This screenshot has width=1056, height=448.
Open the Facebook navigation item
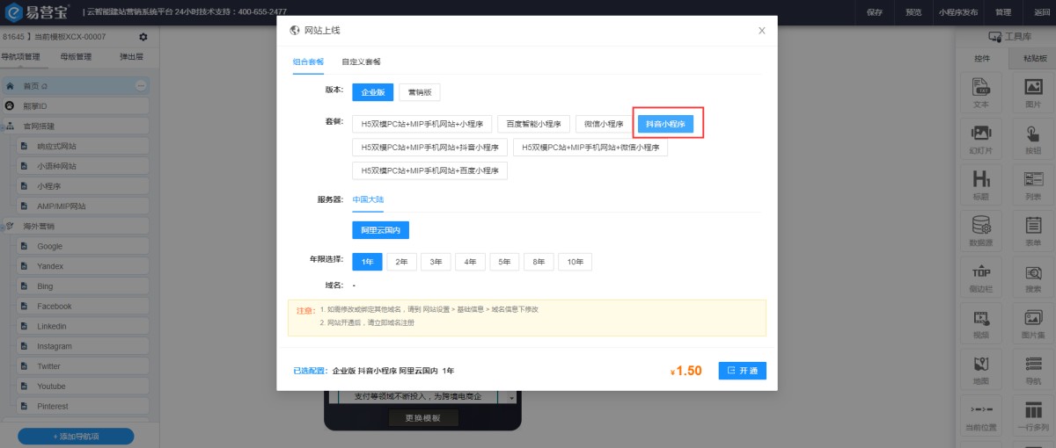(x=81, y=307)
